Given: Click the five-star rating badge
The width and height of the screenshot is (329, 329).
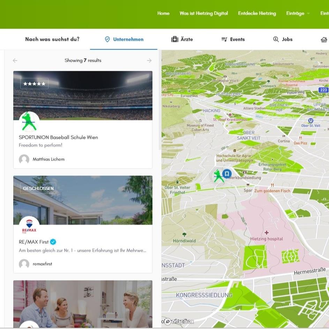Looking at the screenshot, I should click(35, 84).
